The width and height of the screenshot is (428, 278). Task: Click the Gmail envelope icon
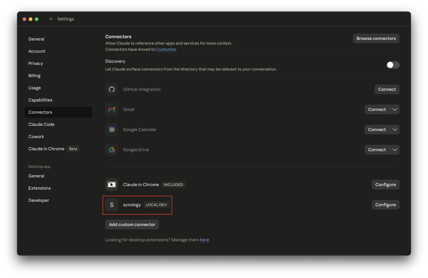(x=112, y=109)
